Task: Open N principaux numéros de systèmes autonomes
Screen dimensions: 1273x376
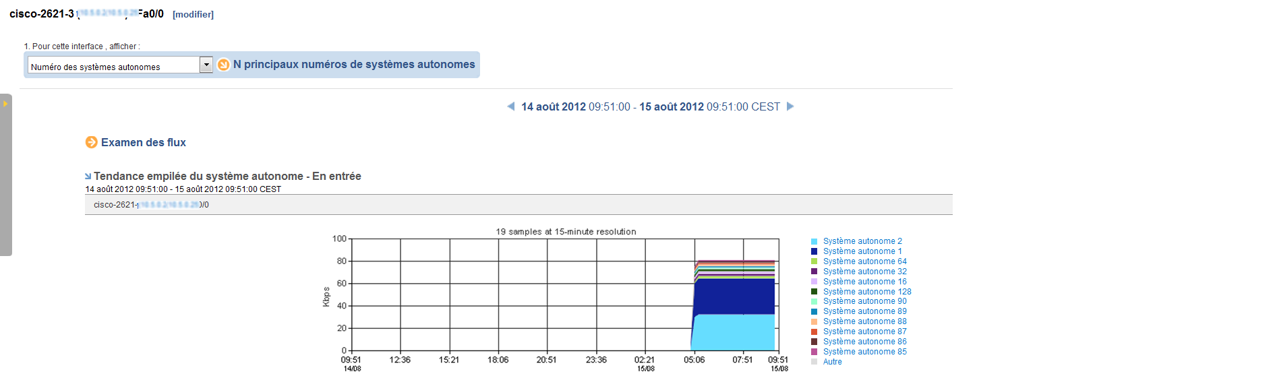Action: [354, 65]
